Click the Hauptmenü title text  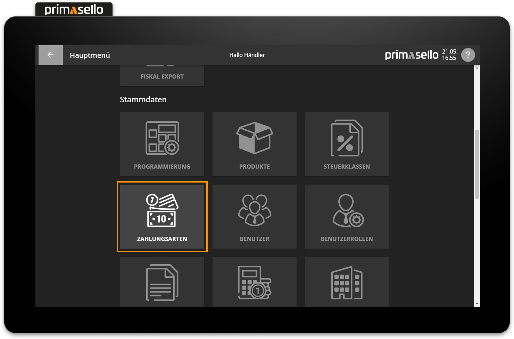coord(90,55)
